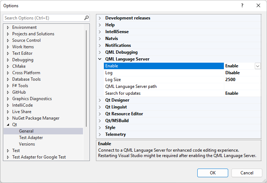Image resolution: width=267 pixels, height=183 pixels.
Task: Select Graphics Diagnostics in the tree
Action: coord(32,99)
